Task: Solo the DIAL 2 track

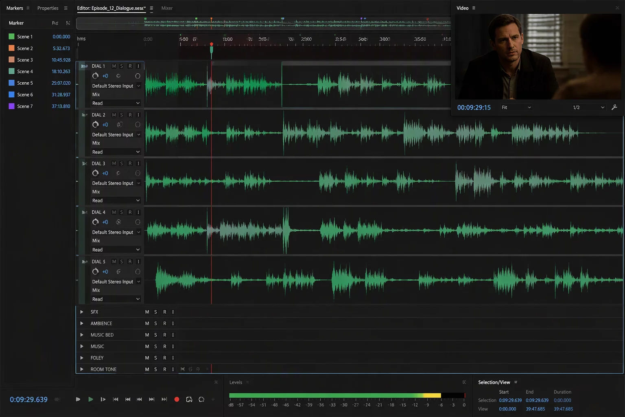Action: 122,115
